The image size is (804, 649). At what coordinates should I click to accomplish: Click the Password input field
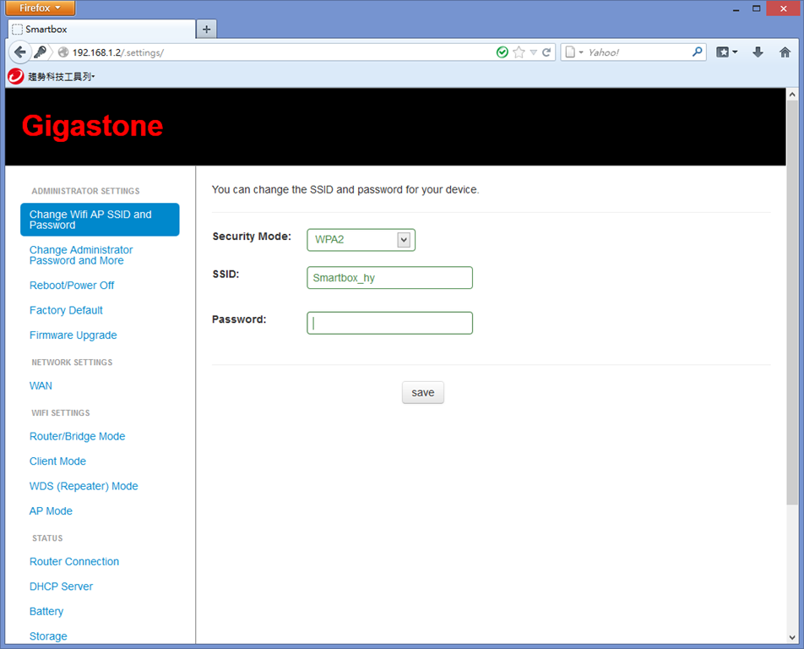click(389, 323)
